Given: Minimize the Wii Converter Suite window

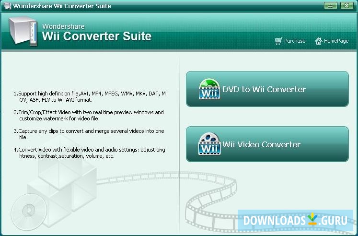Looking at the screenshot, I should click(x=330, y=6).
